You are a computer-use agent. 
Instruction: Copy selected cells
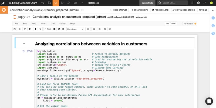point(25,29)
